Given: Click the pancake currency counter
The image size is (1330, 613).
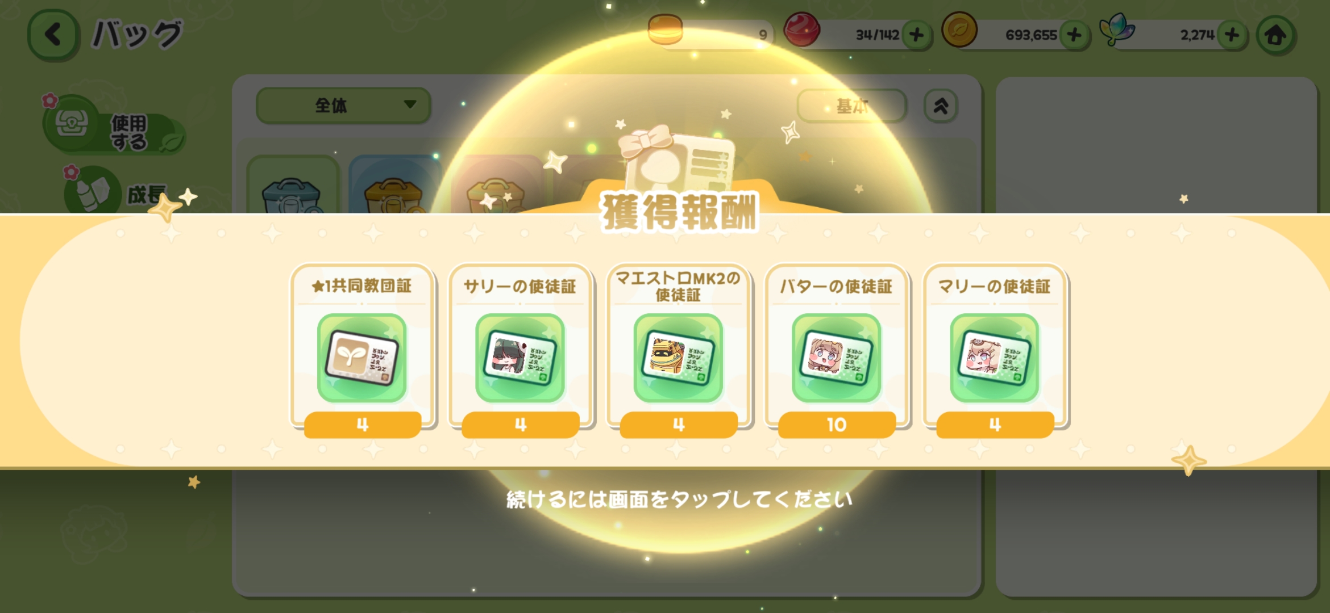Looking at the screenshot, I should [x=710, y=34].
